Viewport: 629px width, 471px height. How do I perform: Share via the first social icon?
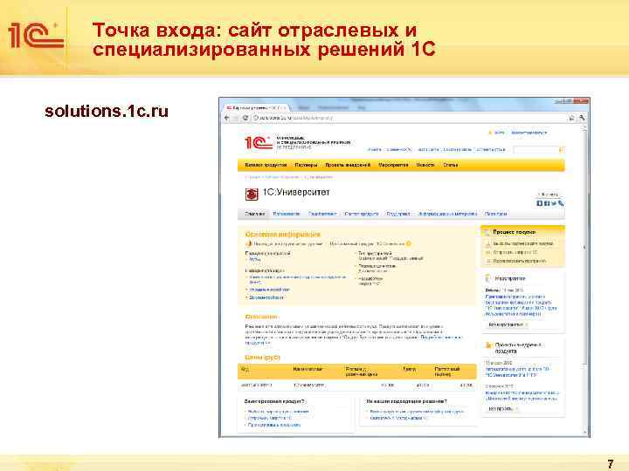point(540,203)
